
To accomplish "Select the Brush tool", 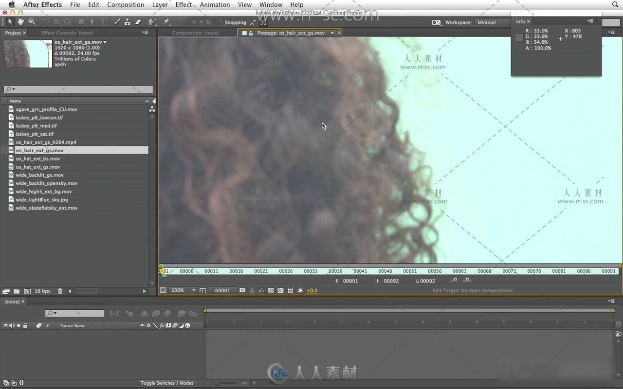I will (117, 22).
